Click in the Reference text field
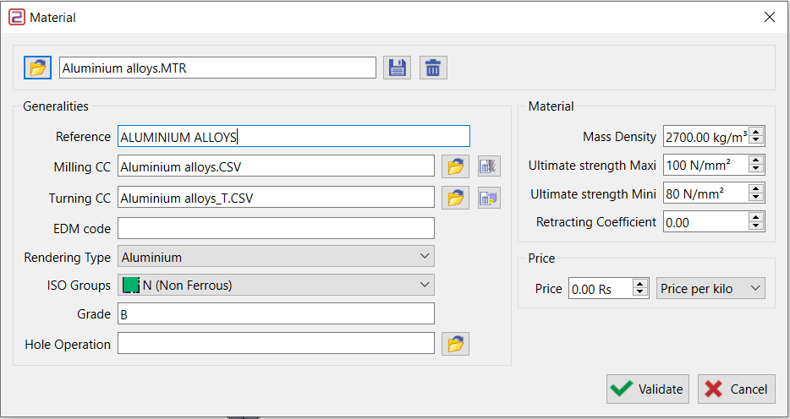Viewport: 790px width, 419px height. click(x=293, y=137)
